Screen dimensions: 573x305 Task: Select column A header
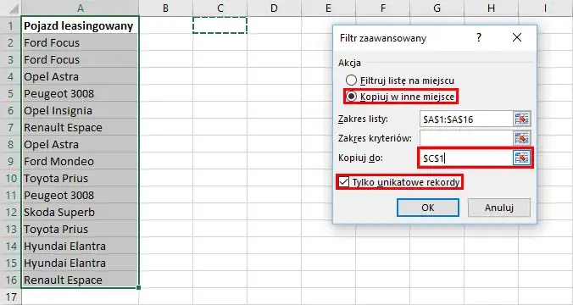click(x=80, y=8)
